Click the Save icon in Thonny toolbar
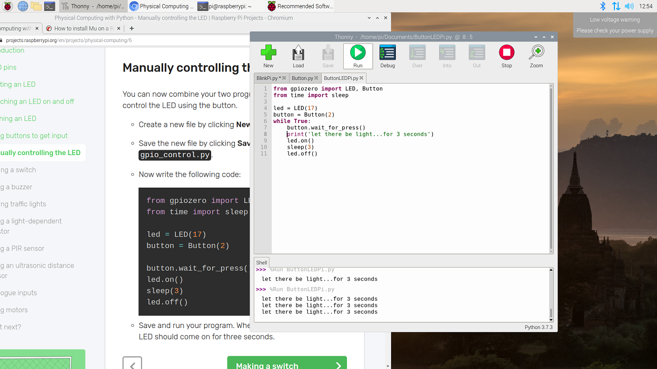 [x=328, y=56]
